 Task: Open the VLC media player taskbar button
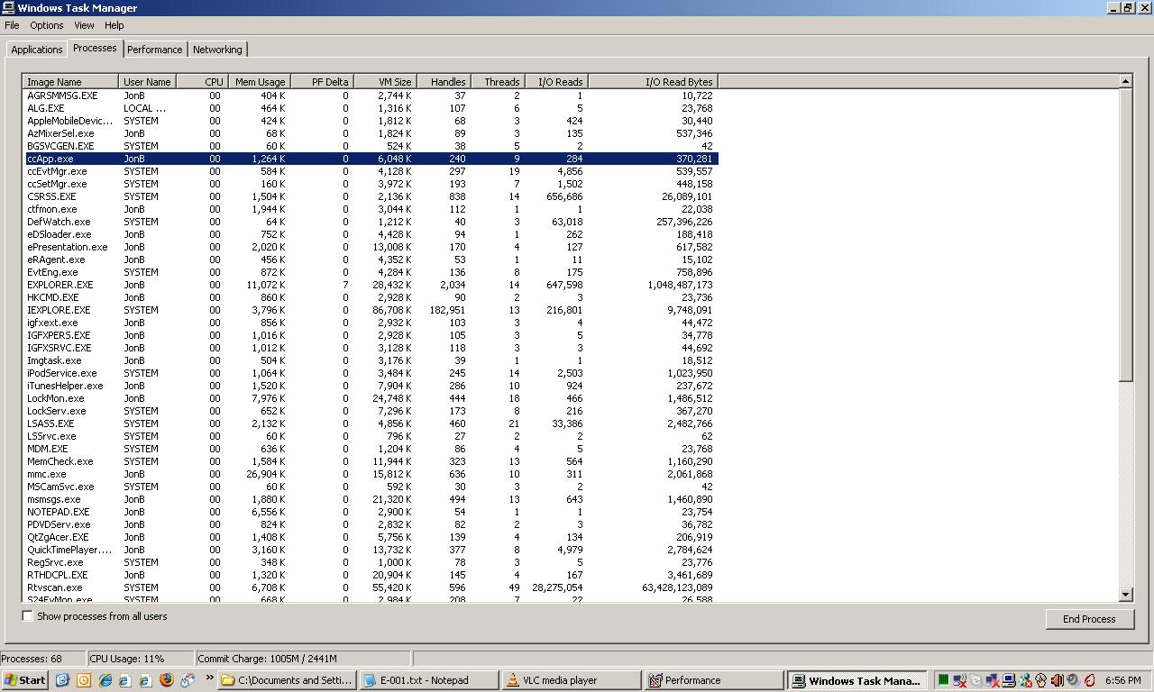tap(570, 680)
